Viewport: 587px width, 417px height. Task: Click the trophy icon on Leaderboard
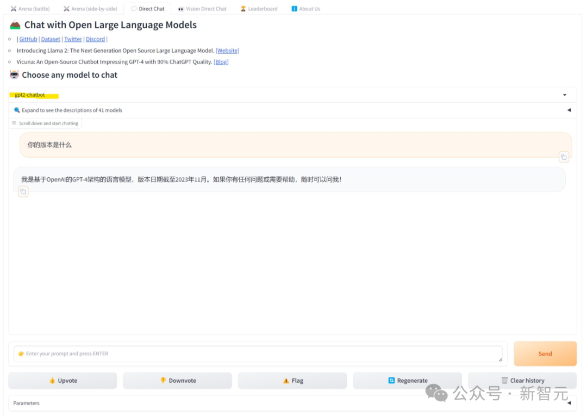pyautogui.click(x=243, y=9)
